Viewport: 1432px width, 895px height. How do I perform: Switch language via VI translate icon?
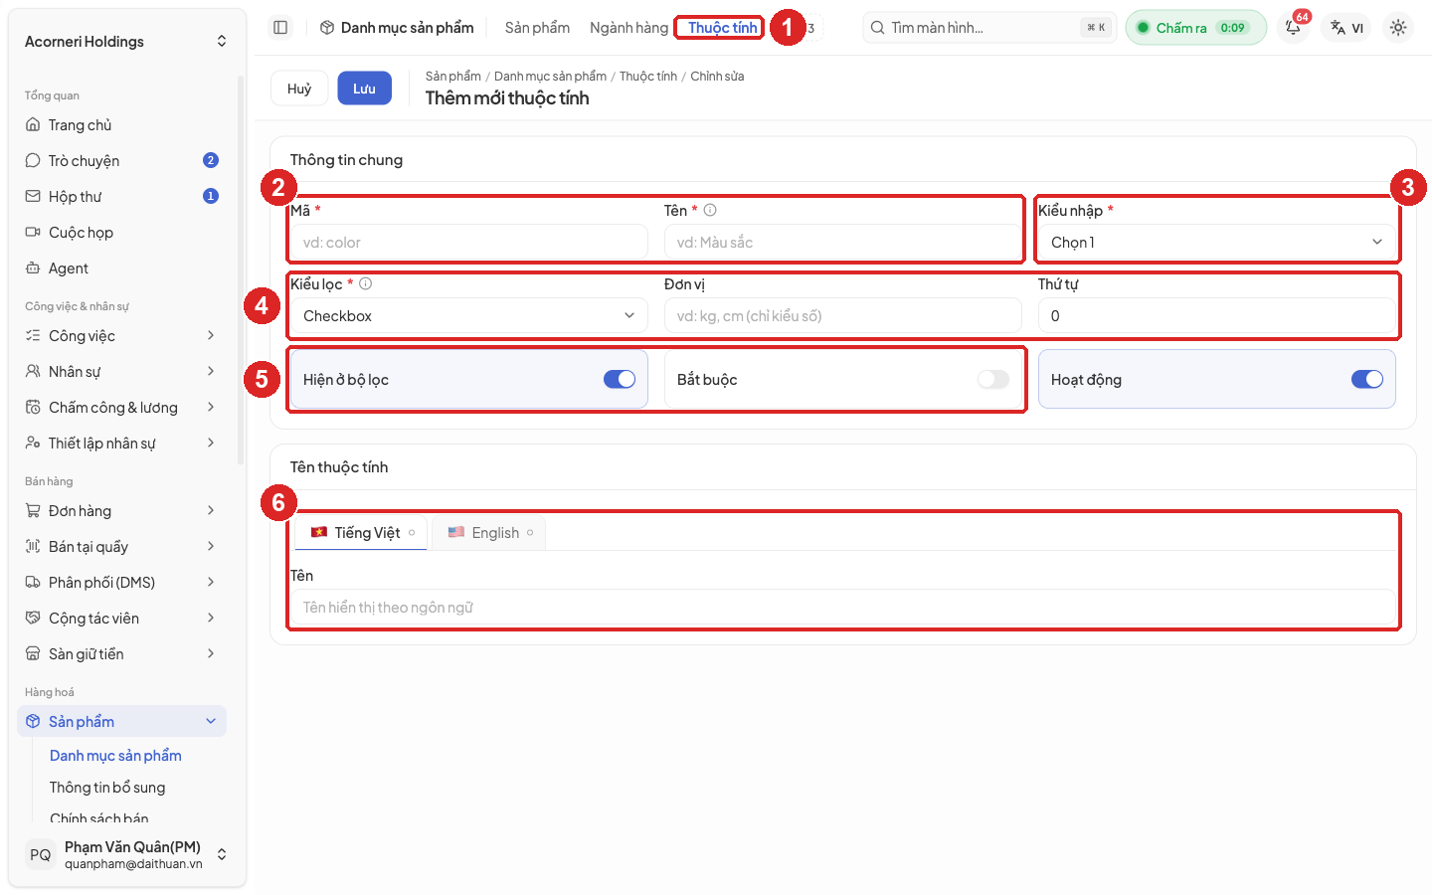pos(1347,28)
